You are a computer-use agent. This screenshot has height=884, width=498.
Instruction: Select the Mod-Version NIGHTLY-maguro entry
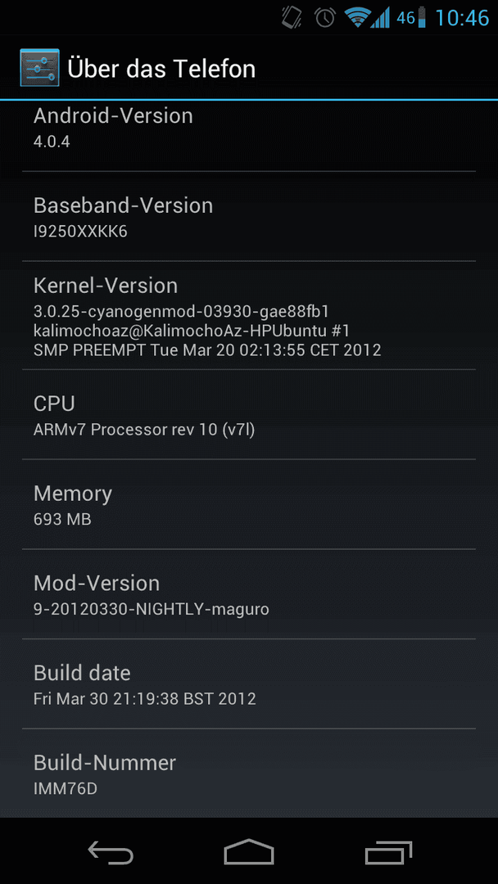tap(249, 593)
